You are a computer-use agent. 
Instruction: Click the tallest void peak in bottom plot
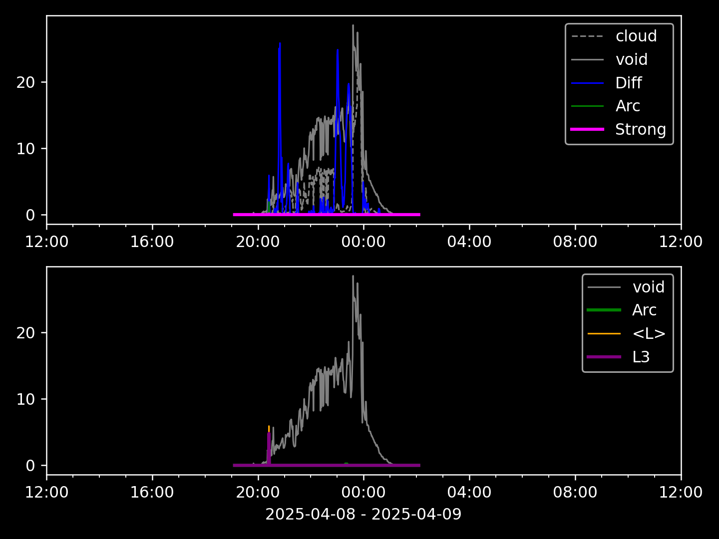point(353,277)
